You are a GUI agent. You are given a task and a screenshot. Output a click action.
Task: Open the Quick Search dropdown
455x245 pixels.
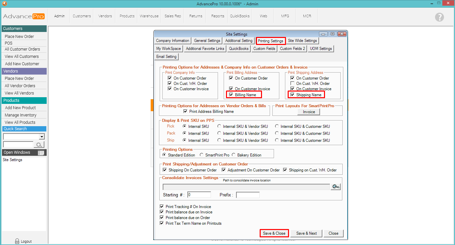point(42,136)
